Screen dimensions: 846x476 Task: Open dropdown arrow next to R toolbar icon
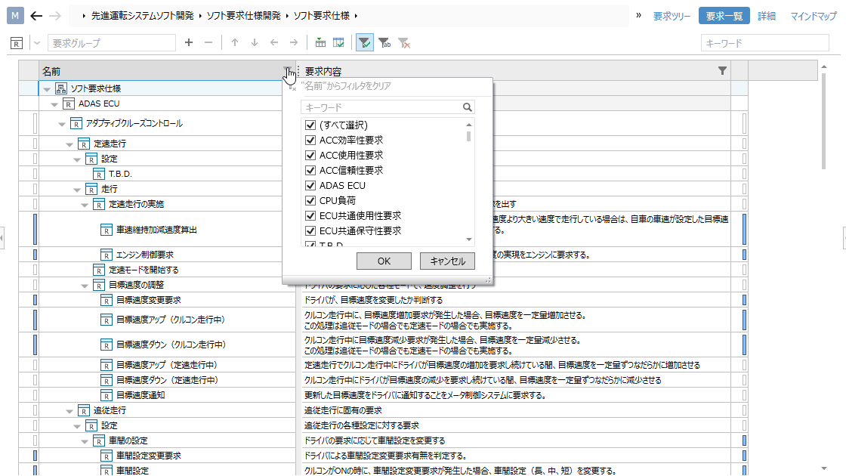[37, 43]
